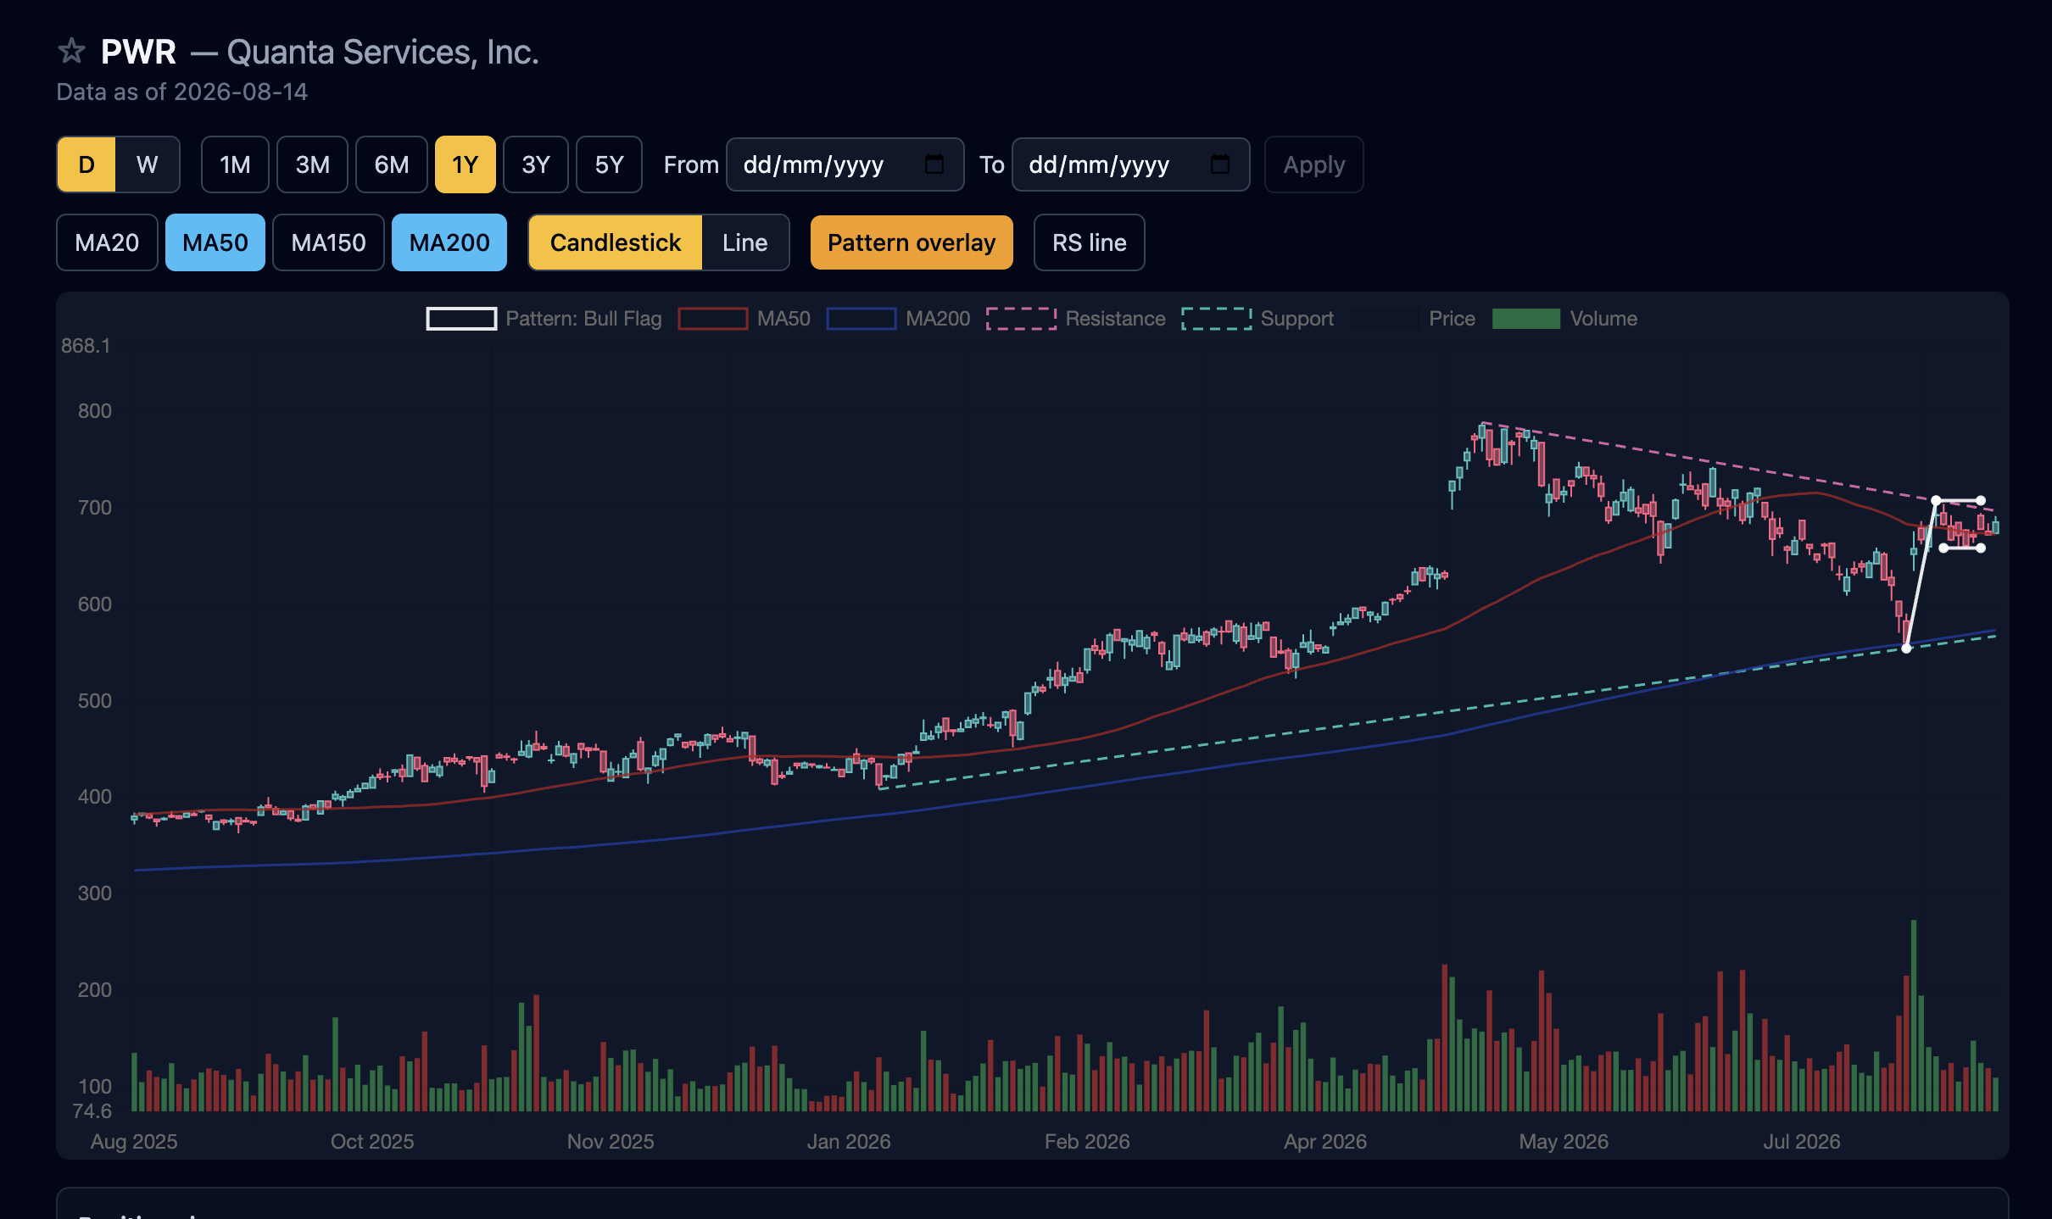
Task: Click the Apply date range button
Action: point(1313,164)
